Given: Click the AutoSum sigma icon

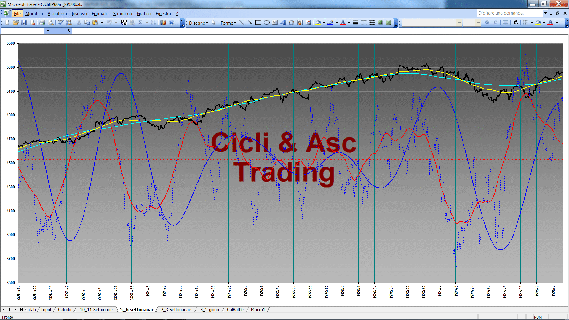Looking at the screenshot, I should 140,23.
